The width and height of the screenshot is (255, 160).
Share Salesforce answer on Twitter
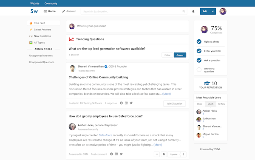(121, 154)
